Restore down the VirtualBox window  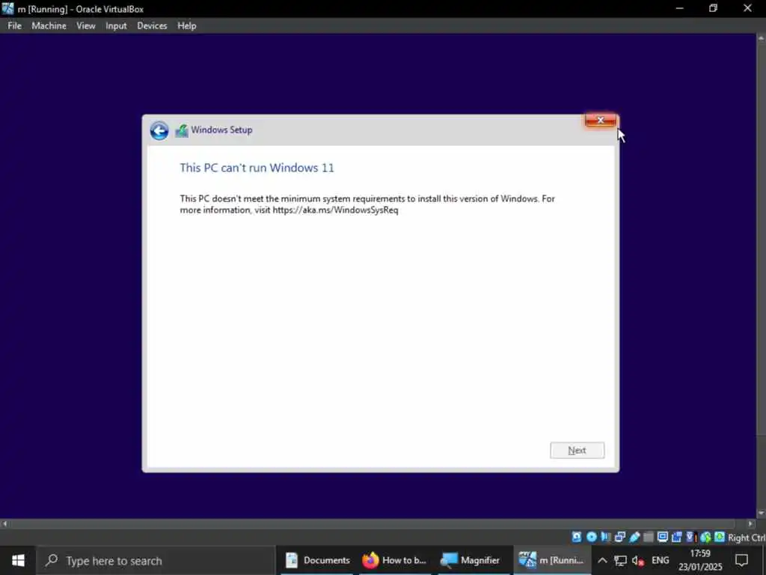(713, 8)
